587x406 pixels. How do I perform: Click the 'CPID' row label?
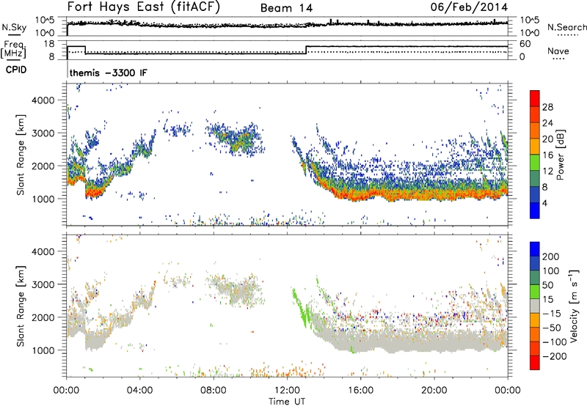coord(16,70)
